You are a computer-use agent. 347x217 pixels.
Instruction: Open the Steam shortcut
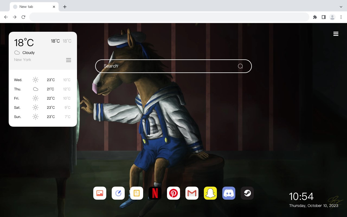(x=247, y=193)
